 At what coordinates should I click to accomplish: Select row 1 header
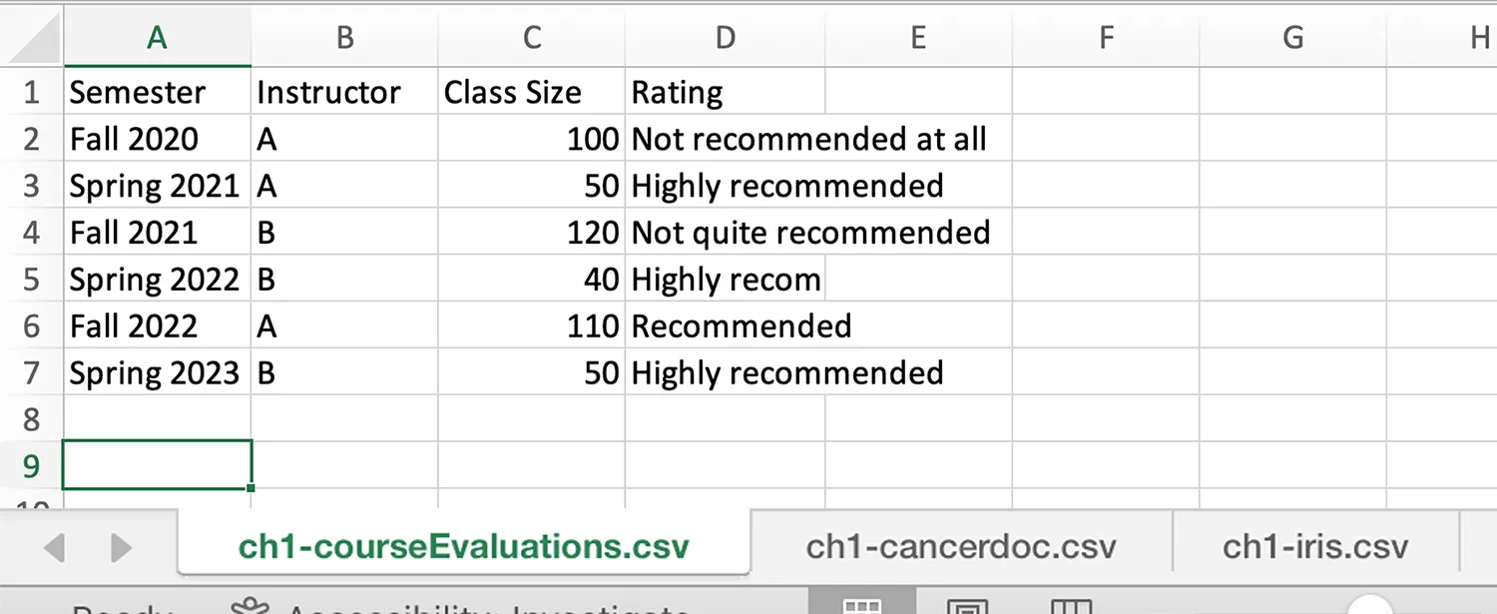point(33,92)
